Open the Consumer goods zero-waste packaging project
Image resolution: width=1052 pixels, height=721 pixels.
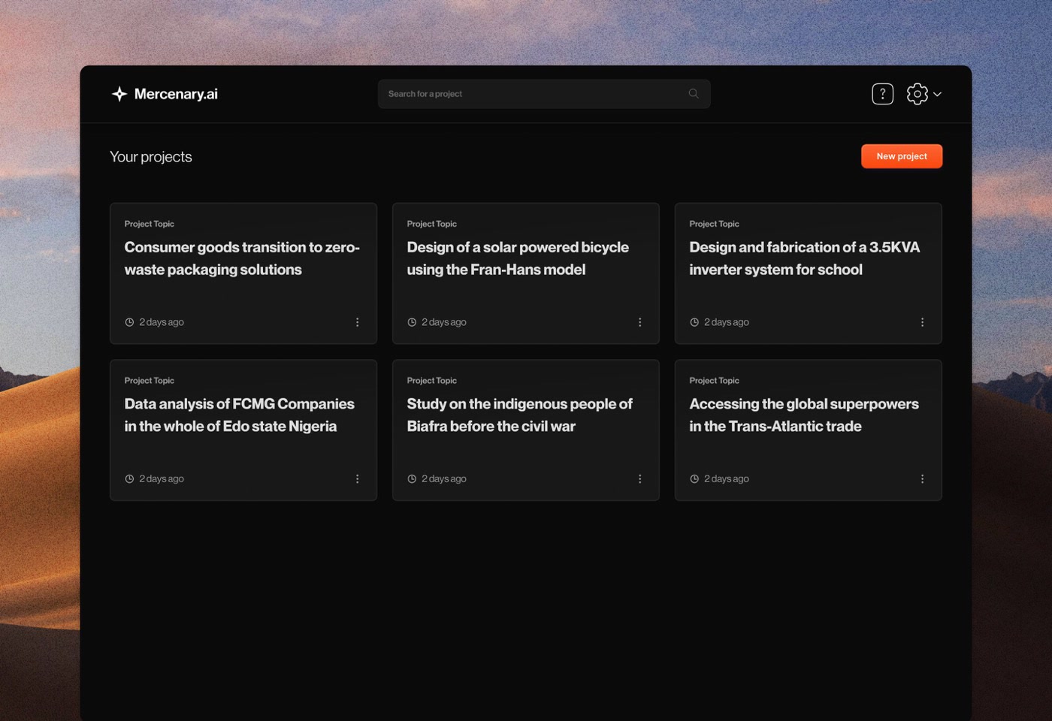(243, 273)
